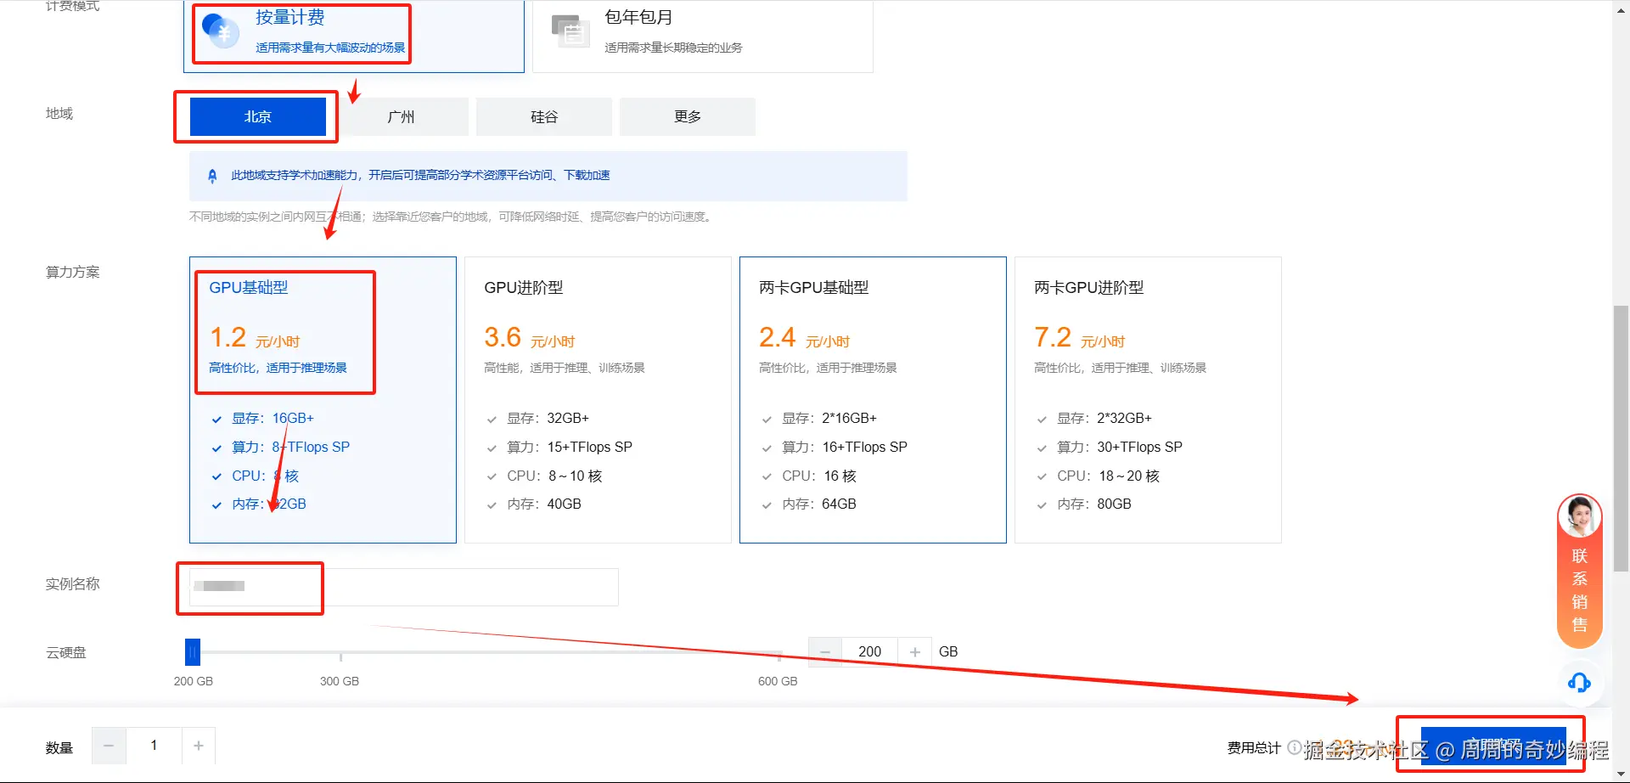Click the info icon next to 费用总计
The width and height of the screenshot is (1630, 783).
pos(1294,749)
